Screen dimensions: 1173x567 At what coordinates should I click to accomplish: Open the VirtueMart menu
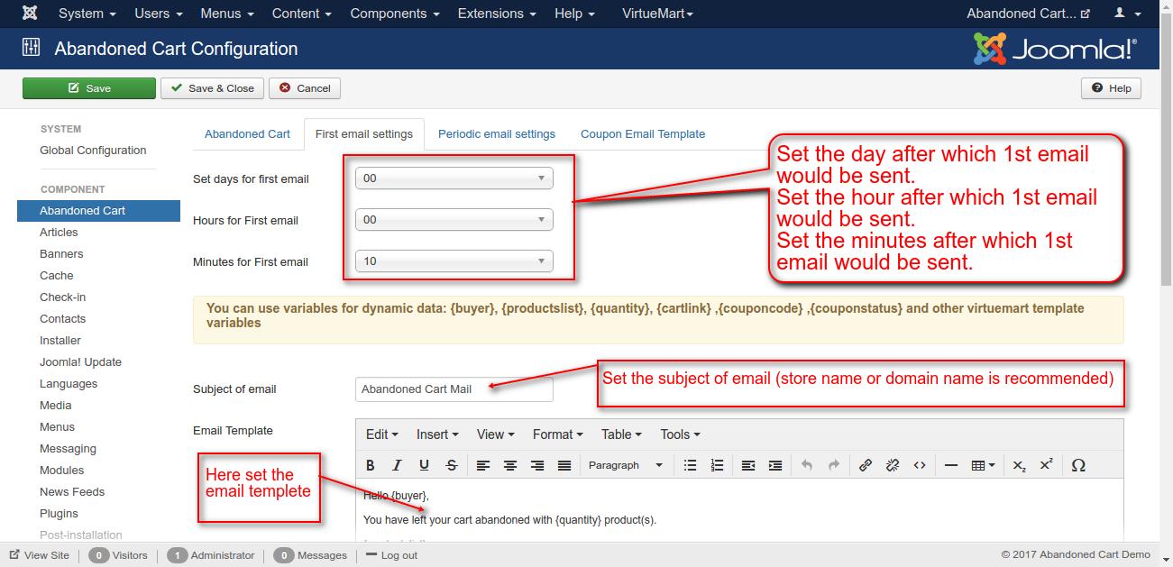coord(658,14)
